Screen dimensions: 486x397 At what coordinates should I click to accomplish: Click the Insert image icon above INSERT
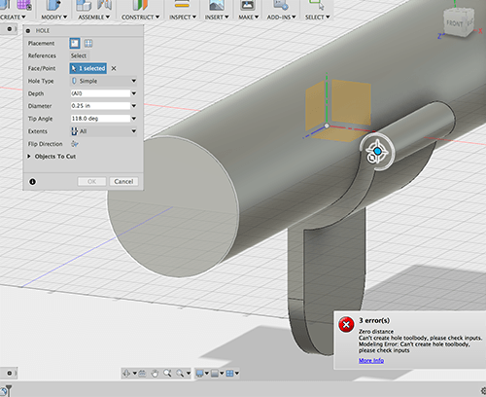point(217,5)
